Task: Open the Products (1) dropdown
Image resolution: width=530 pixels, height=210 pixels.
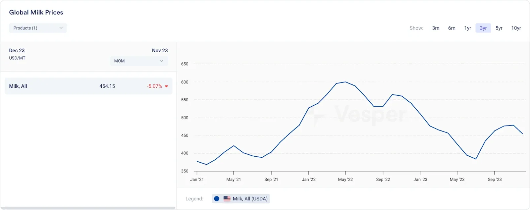Action: click(38, 28)
